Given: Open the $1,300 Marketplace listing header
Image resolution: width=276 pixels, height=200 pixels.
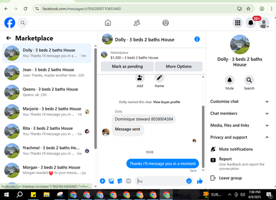Looking at the screenshot, I should 152,55.
